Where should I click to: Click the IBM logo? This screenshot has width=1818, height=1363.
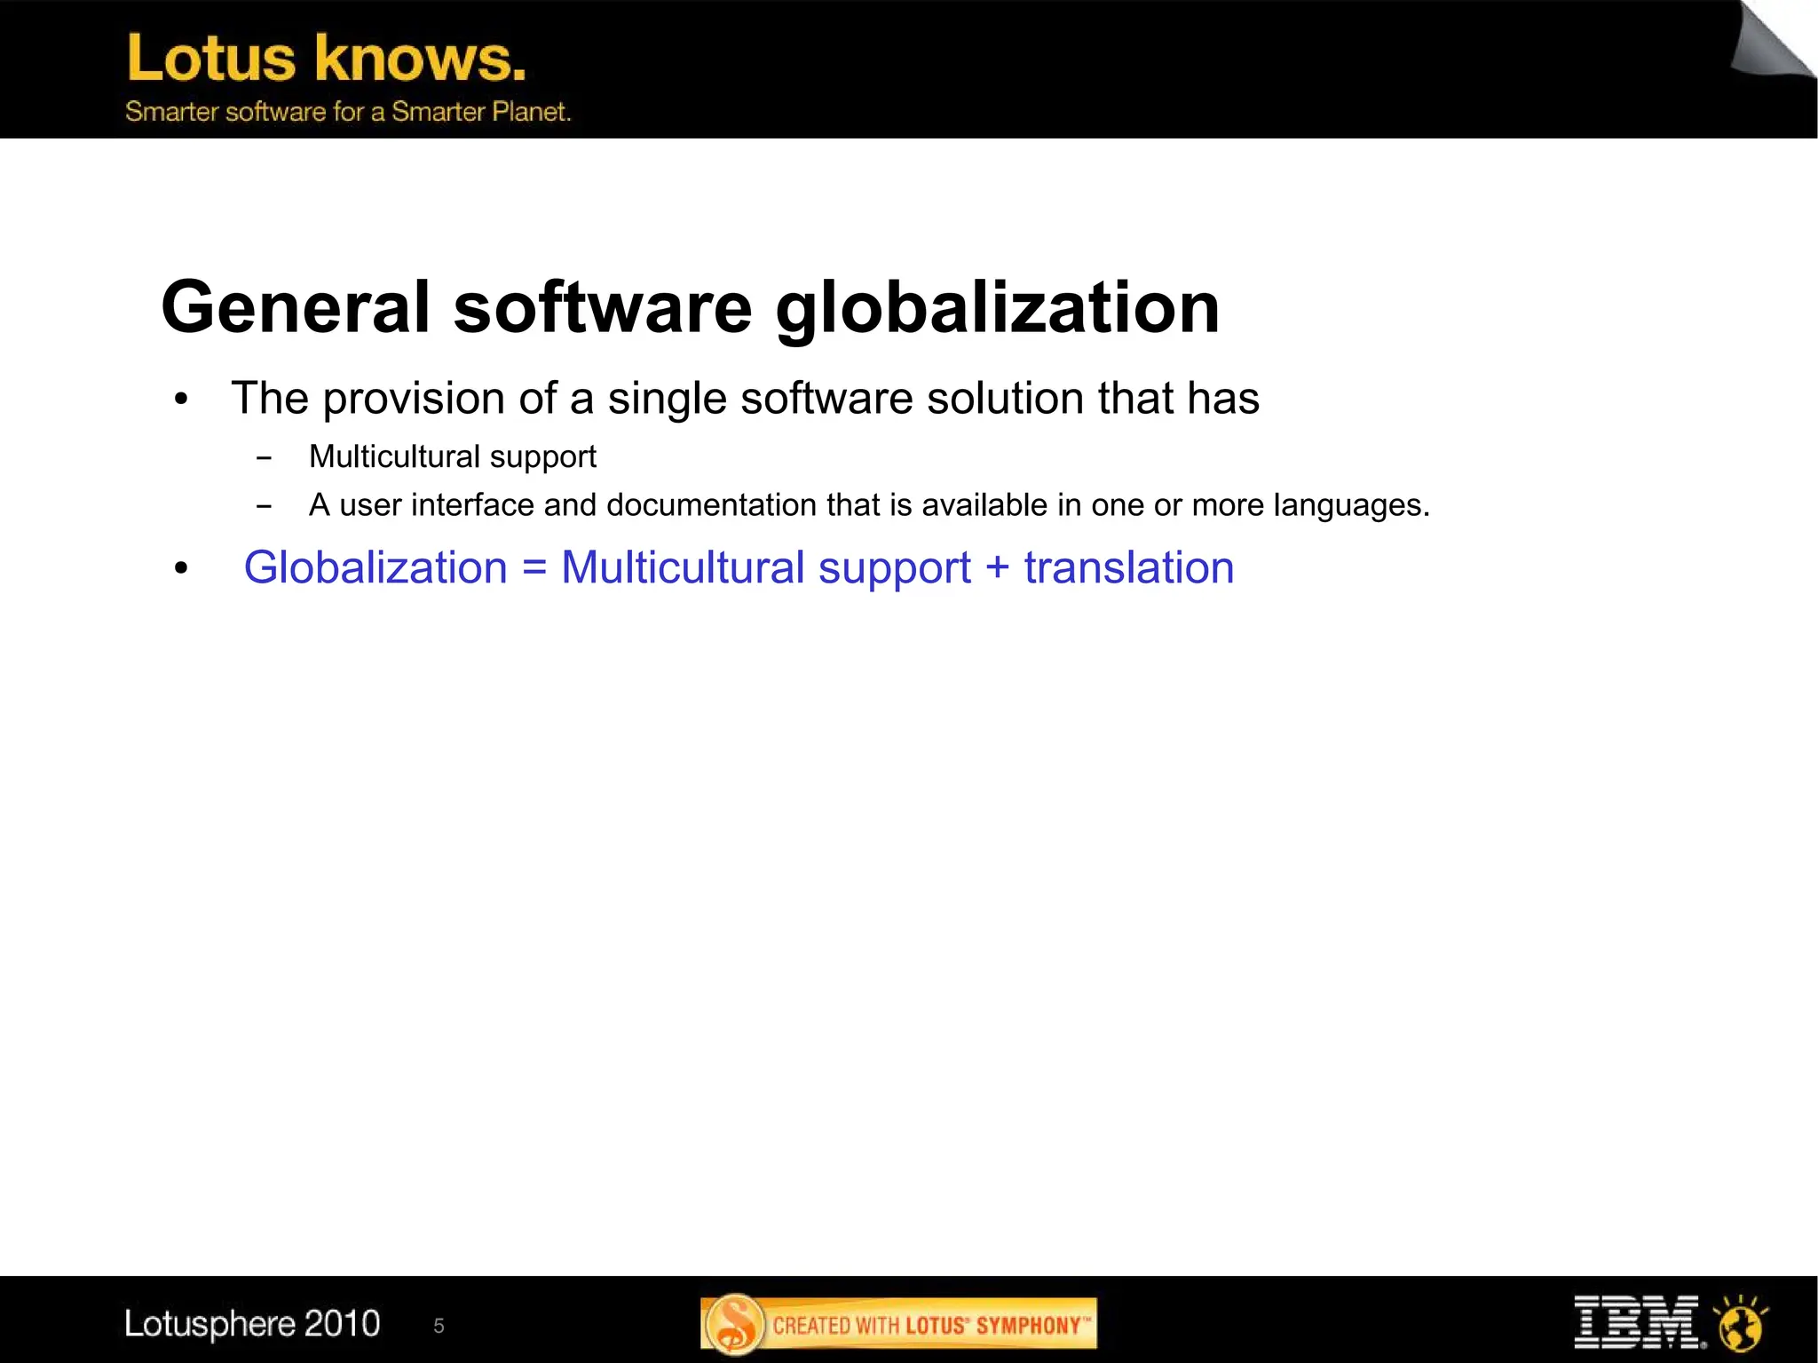pyautogui.click(x=1639, y=1323)
